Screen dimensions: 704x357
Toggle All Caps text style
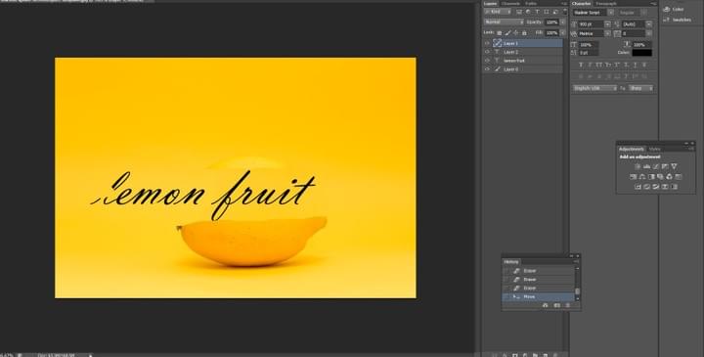[x=599, y=66]
